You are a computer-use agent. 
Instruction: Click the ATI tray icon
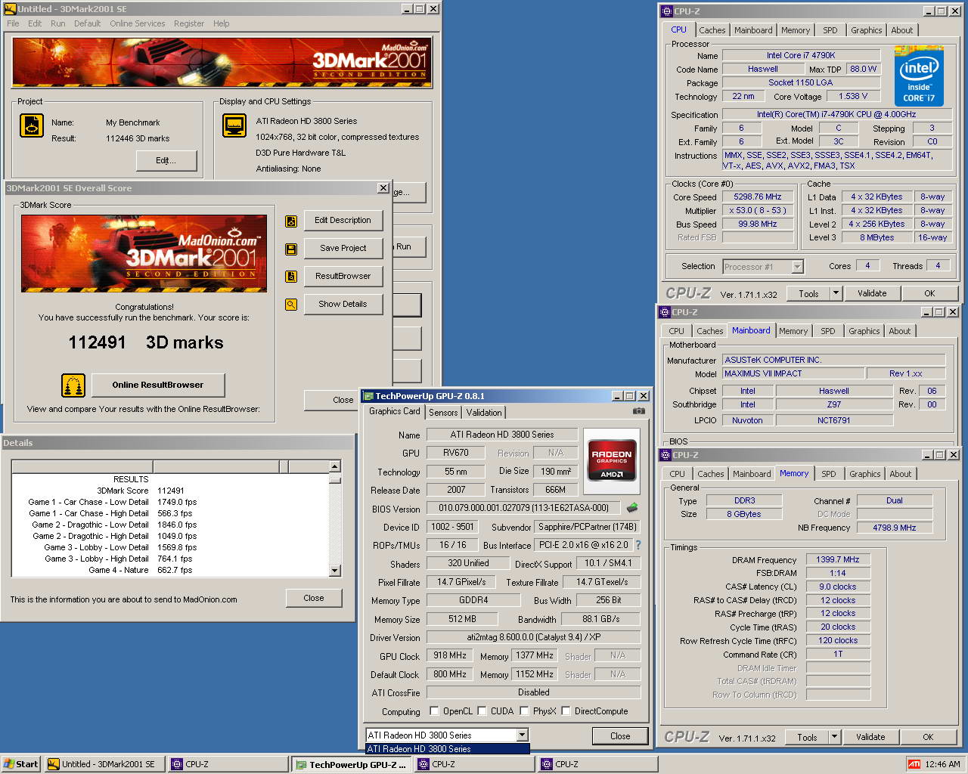coord(914,764)
